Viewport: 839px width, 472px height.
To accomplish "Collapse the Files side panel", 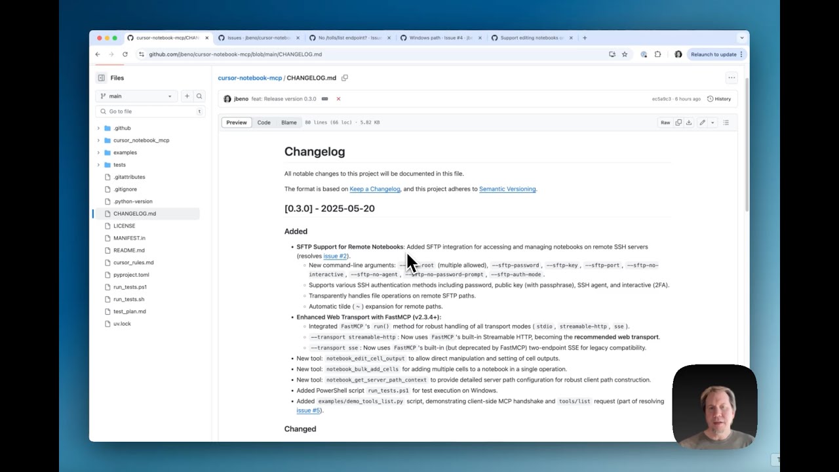I will point(102,78).
